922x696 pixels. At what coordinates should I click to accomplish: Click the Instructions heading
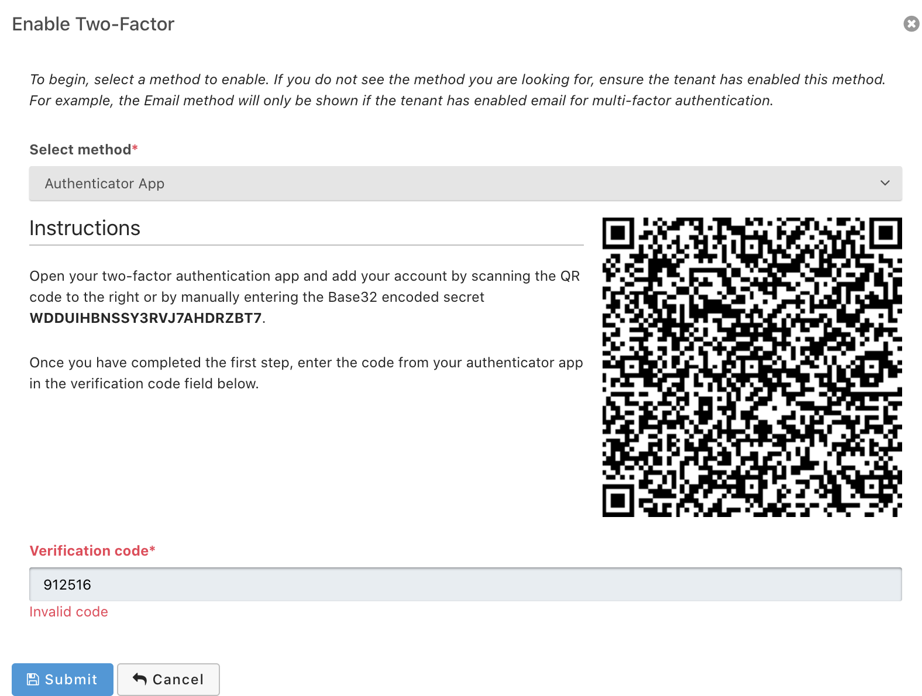tap(85, 228)
